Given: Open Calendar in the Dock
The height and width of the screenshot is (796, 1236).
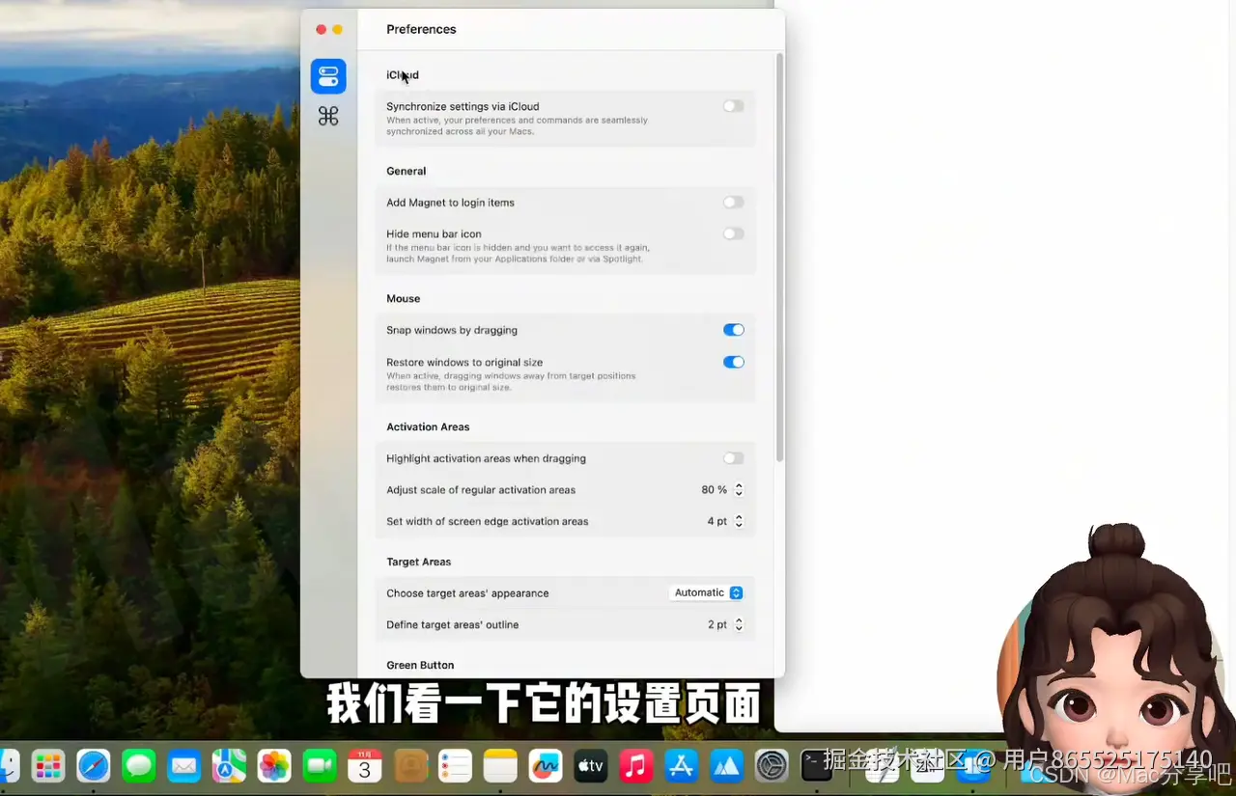Looking at the screenshot, I should [365, 766].
